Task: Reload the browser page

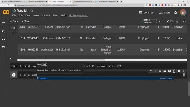Action: tap(9, 5)
